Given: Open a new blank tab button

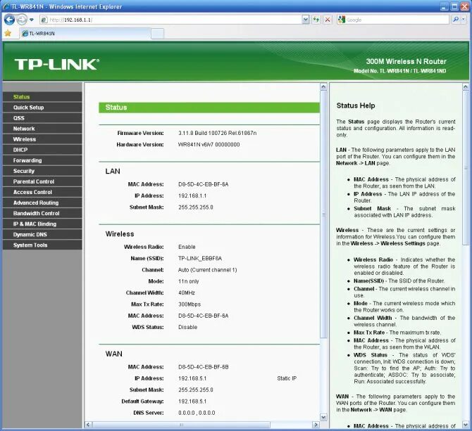Looking at the screenshot, I should (157, 34).
